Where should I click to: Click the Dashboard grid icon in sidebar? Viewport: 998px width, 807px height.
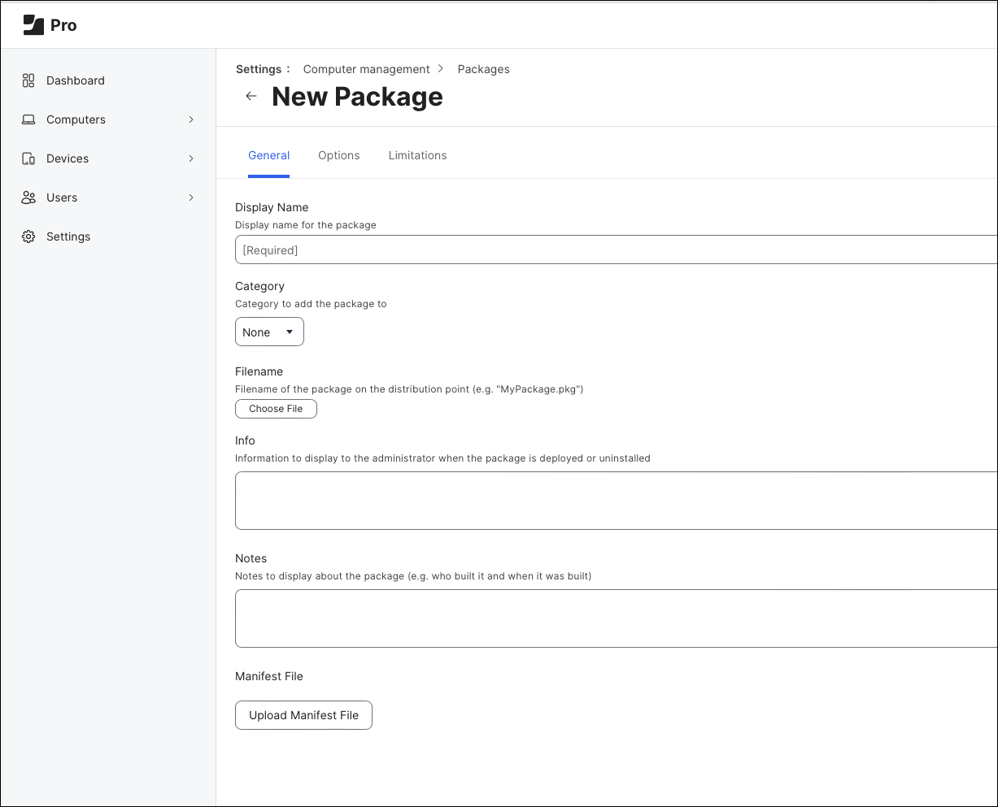pyautogui.click(x=28, y=80)
